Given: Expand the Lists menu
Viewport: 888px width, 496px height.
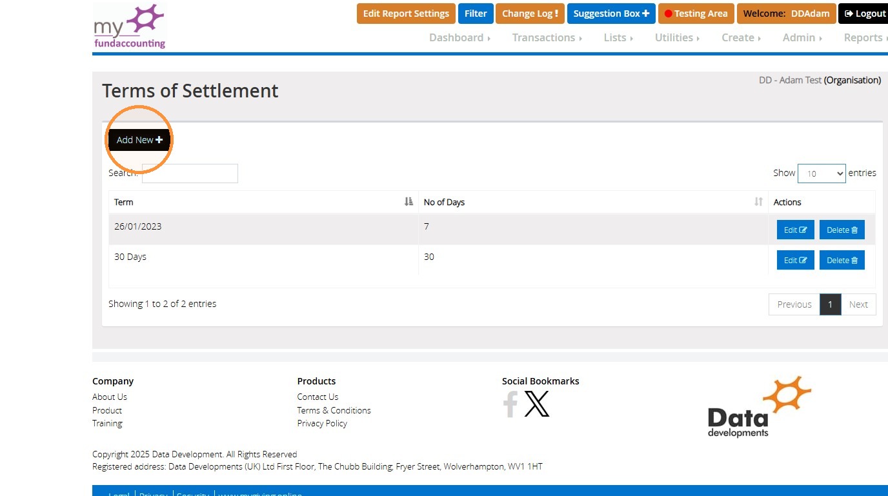Looking at the screenshot, I should pos(618,37).
